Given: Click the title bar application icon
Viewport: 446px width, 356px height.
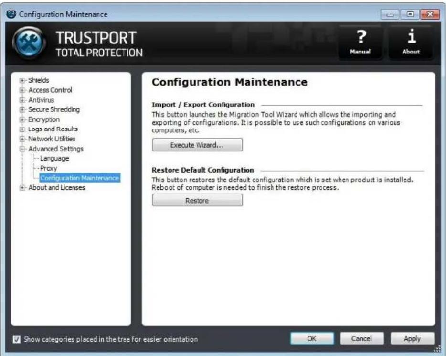Looking at the screenshot, I should pyautogui.click(x=11, y=14).
